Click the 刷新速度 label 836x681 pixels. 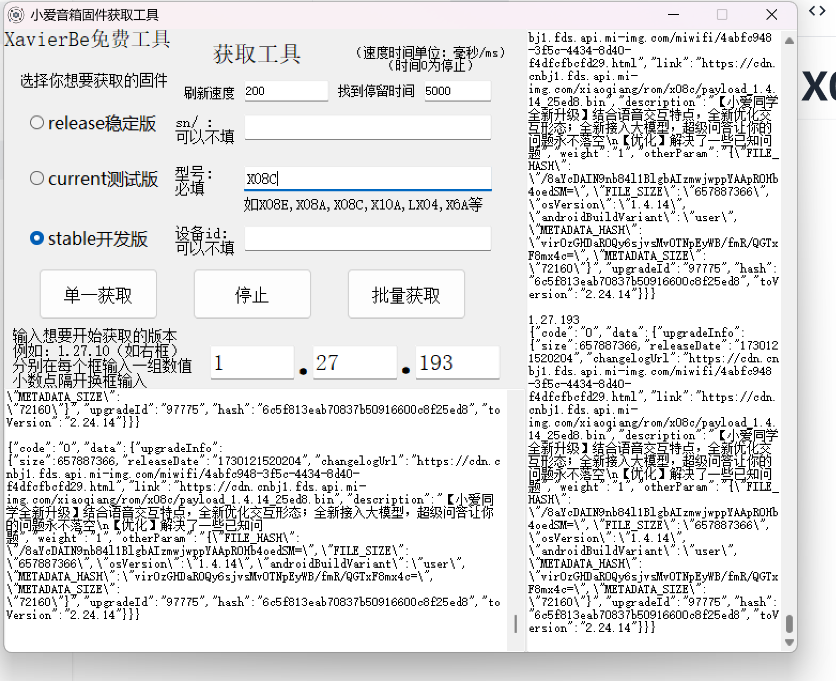(210, 92)
